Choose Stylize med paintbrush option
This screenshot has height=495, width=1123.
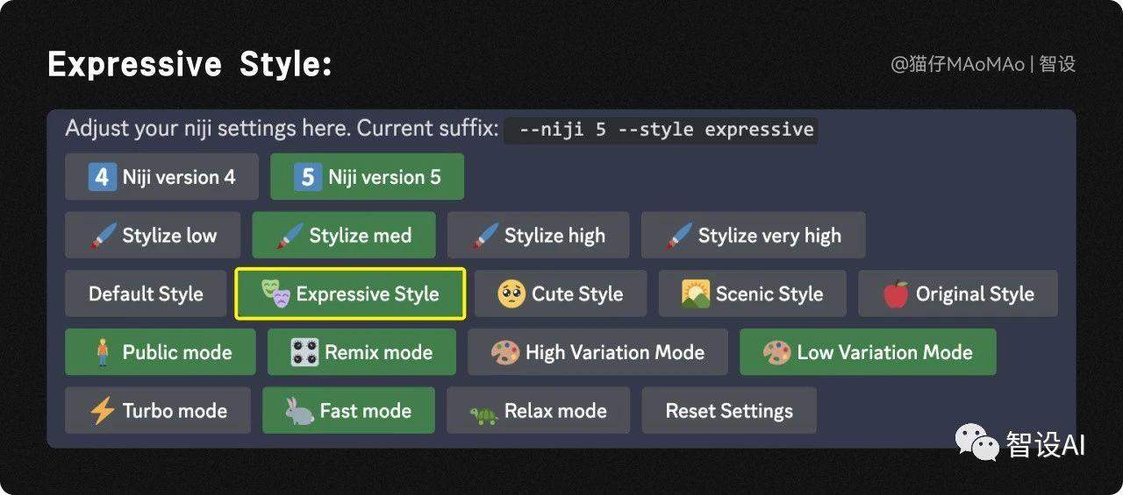point(344,235)
